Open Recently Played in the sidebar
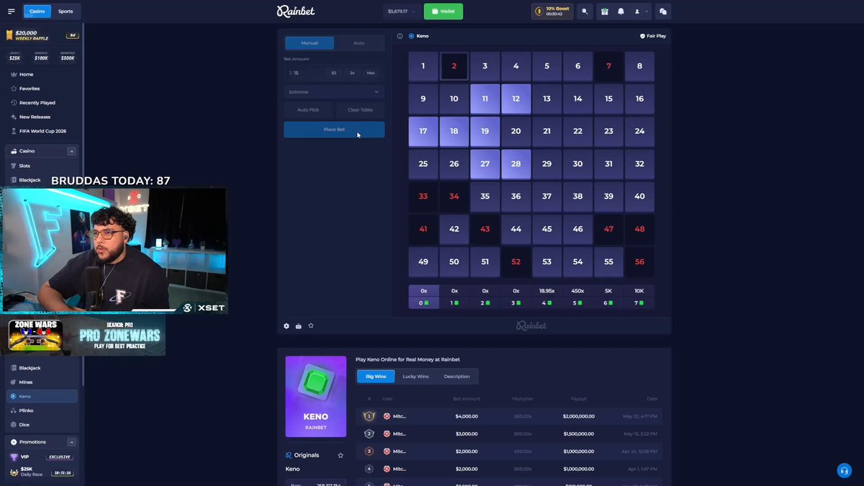The image size is (864, 486). (x=42, y=103)
